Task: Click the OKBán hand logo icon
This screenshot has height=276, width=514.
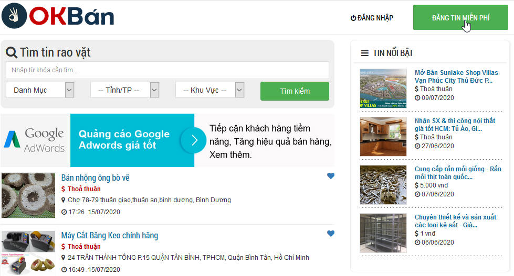Action: tap(14, 16)
